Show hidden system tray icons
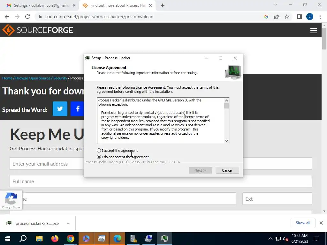Image resolution: width=327 pixels, height=245 pixels. coord(270,239)
